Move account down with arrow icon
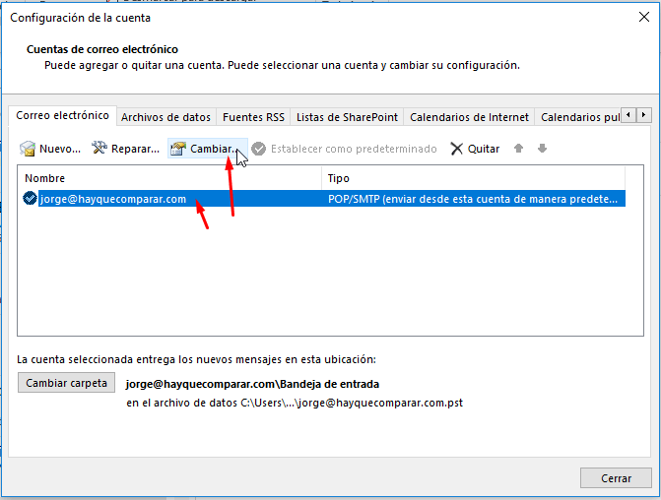The height and width of the screenshot is (500, 661). click(542, 149)
